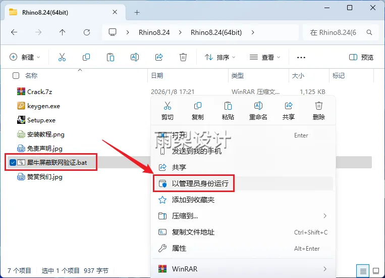Choose 重命名 in the context menu

point(258,111)
